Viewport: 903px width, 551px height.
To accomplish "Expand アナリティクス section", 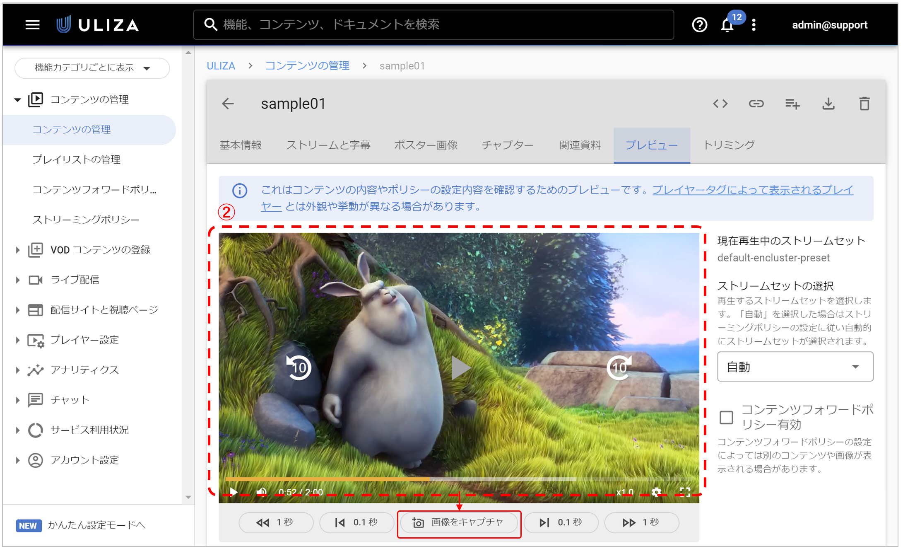I will tap(17, 370).
